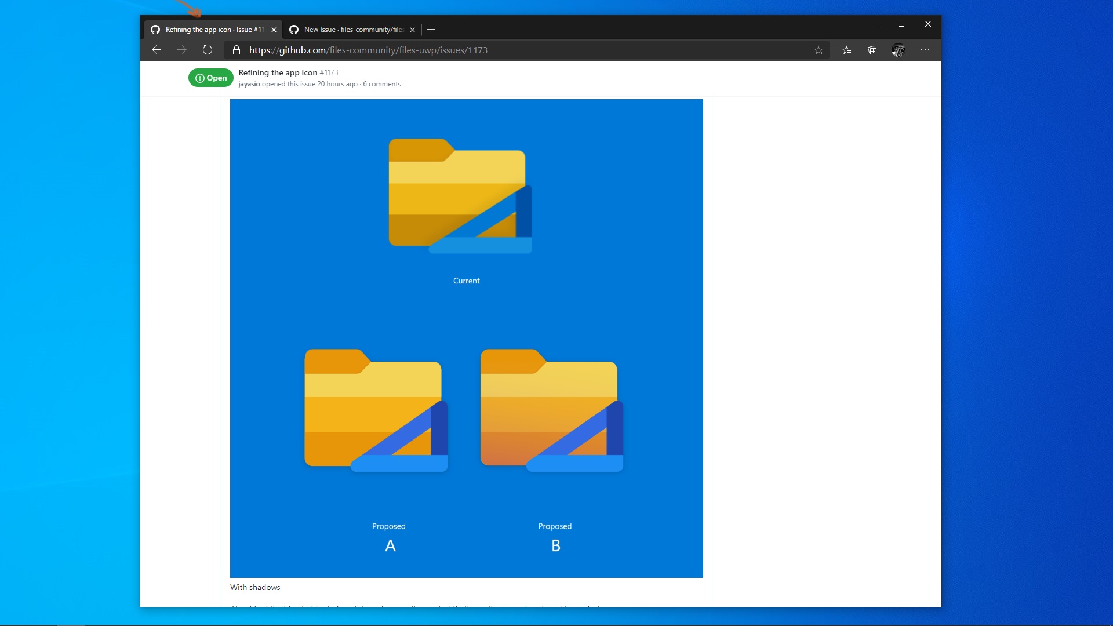
Task: Click the Proposed A folder icon
Action: (x=376, y=410)
